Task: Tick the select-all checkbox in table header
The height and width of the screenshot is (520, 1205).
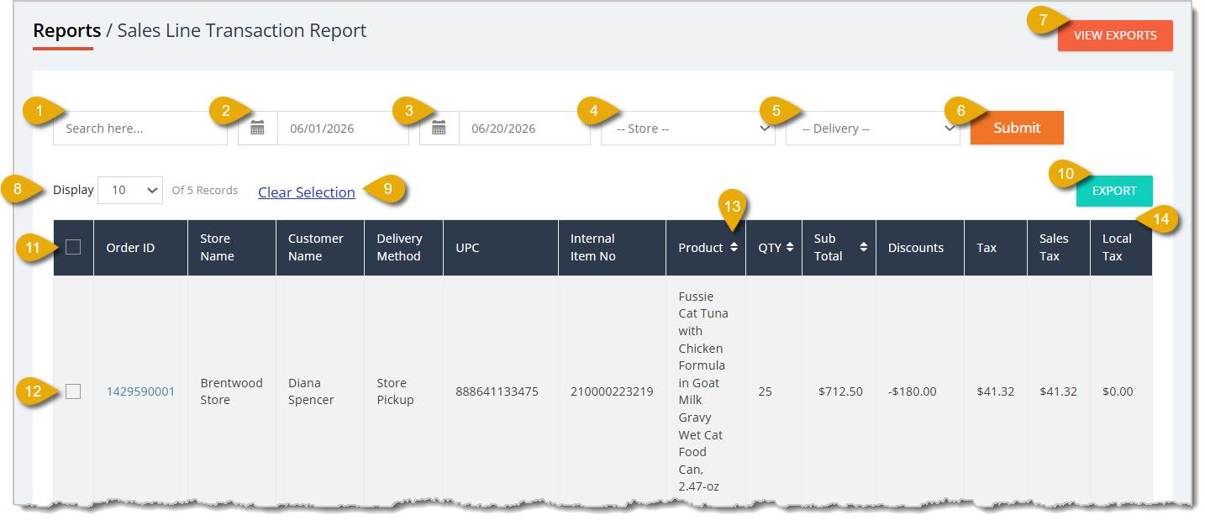Action: pos(73,247)
